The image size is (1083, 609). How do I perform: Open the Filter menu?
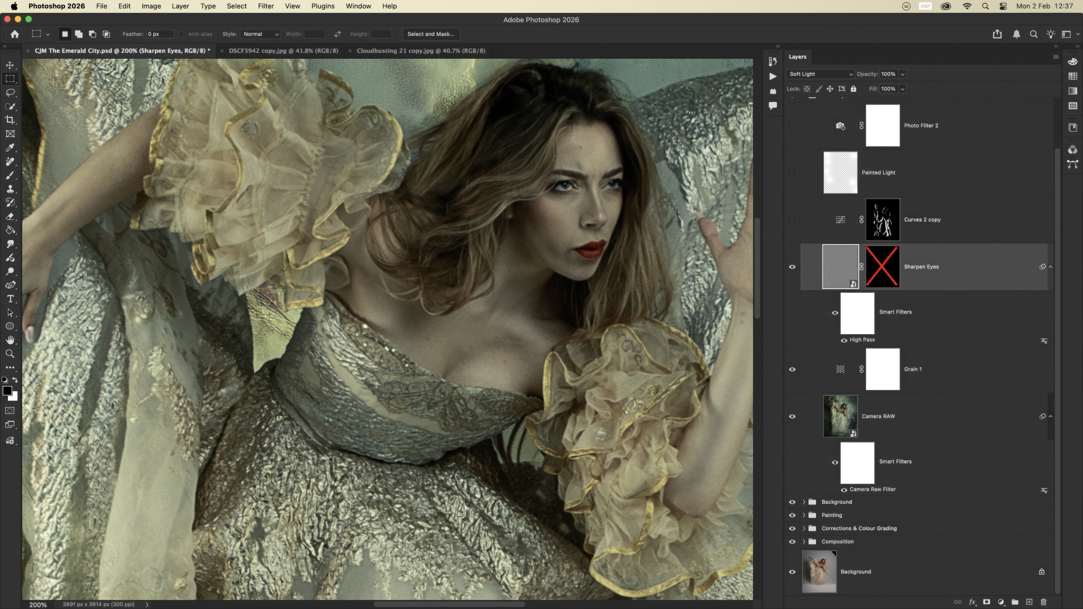pos(265,6)
